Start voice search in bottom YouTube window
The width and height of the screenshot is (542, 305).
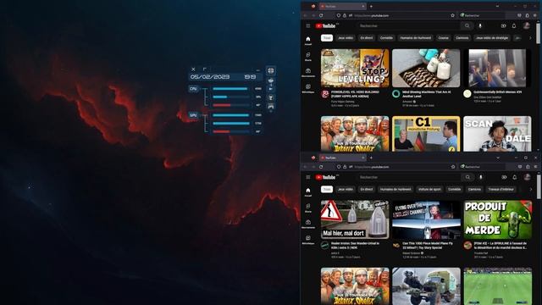480,177
